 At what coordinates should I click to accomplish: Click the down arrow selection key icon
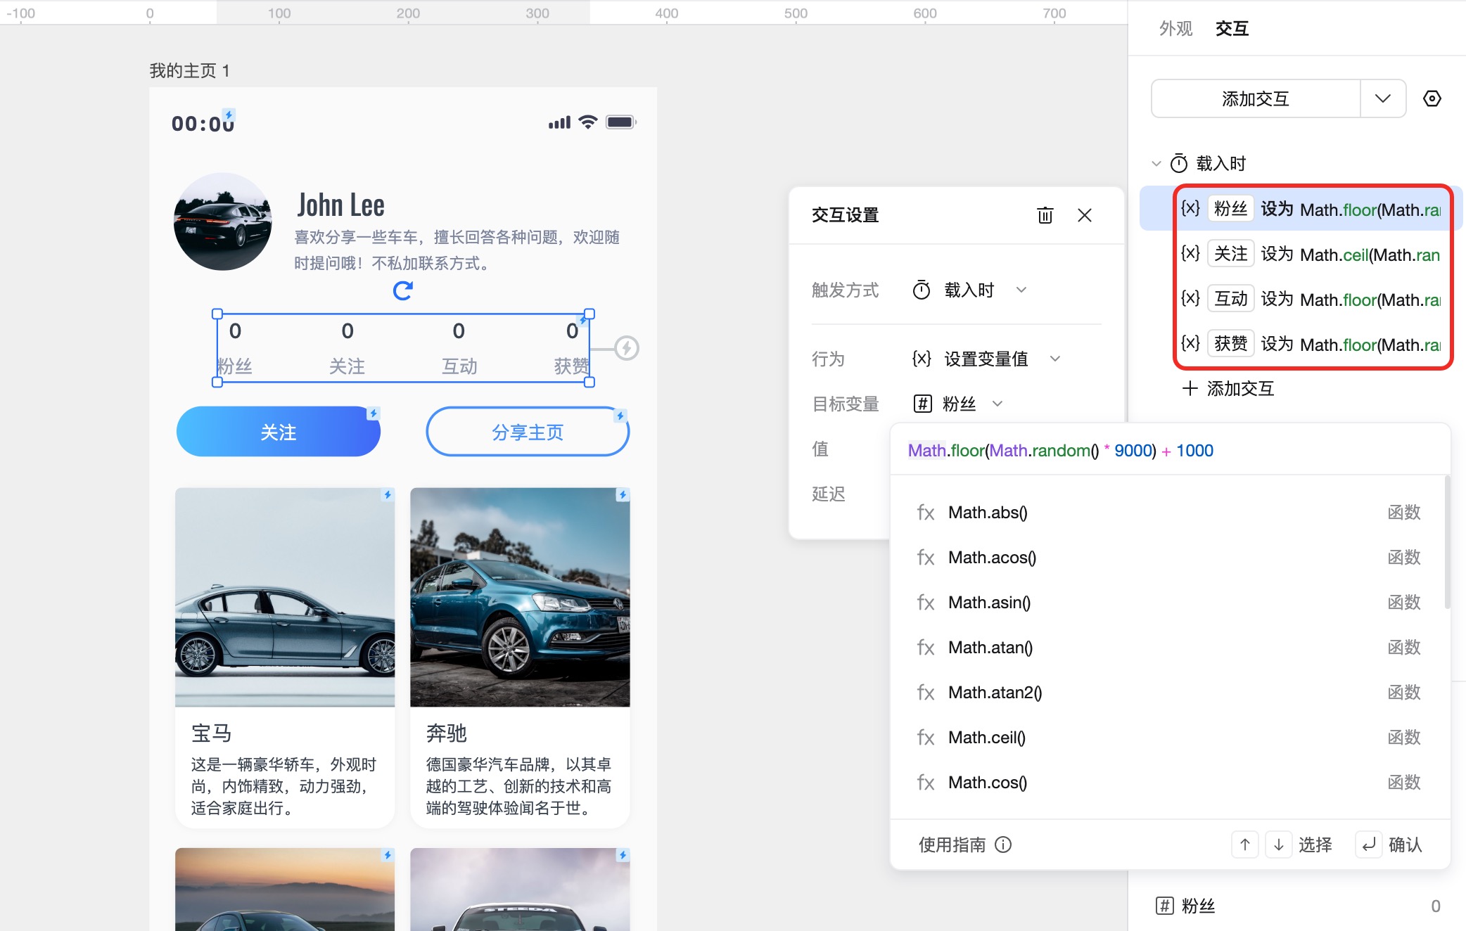[x=1278, y=845]
